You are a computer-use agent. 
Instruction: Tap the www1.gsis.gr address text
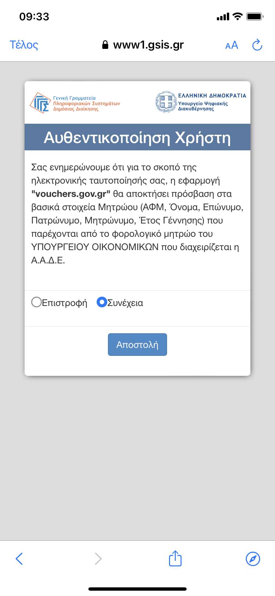coord(148,45)
